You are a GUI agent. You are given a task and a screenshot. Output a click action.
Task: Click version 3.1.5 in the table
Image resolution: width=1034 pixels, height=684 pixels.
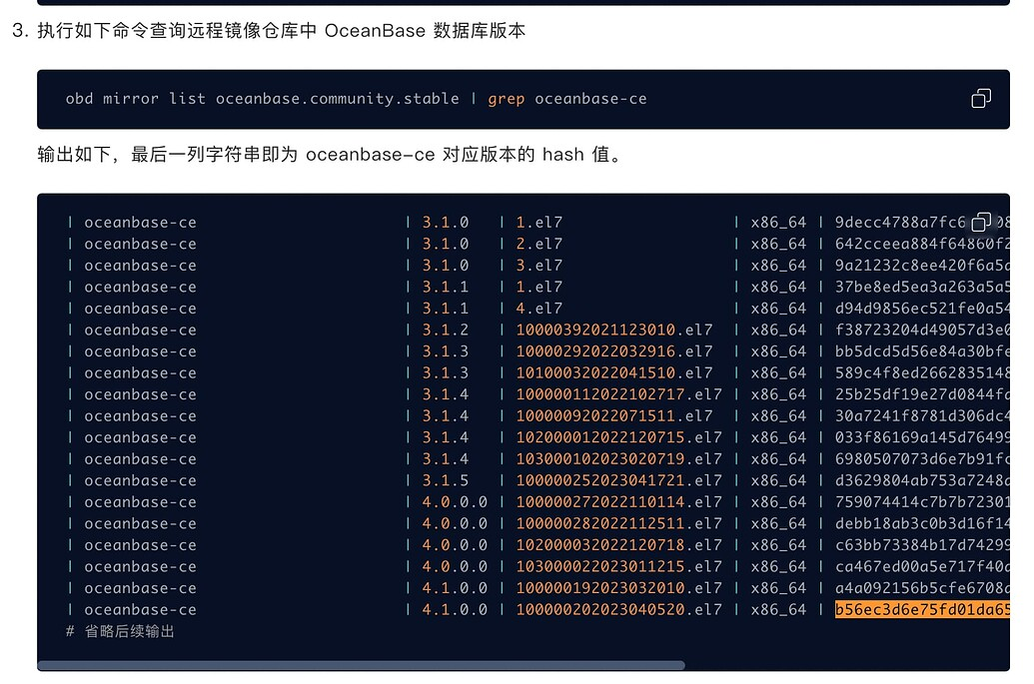[446, 480]
